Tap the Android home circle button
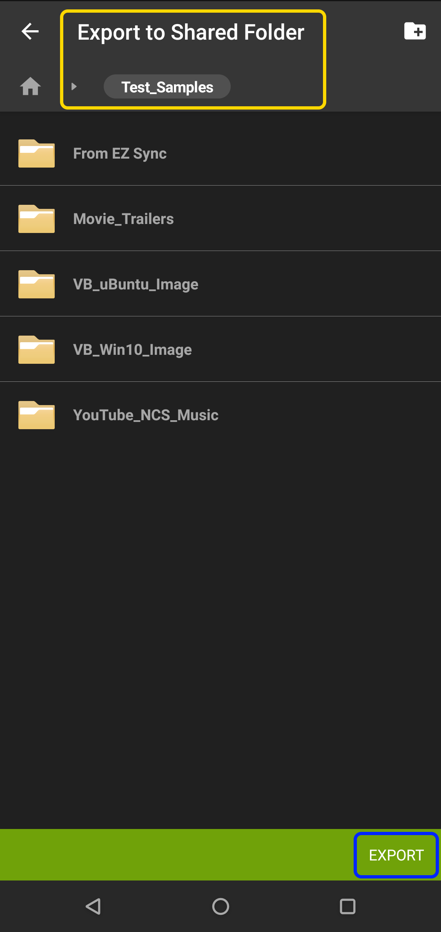441x932 pixels. (x=220, y=906)
